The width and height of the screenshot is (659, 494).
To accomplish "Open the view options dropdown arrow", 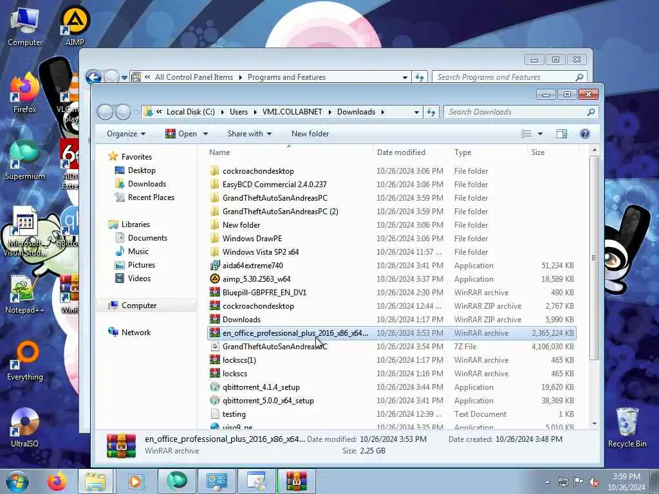I will [540, 134].
